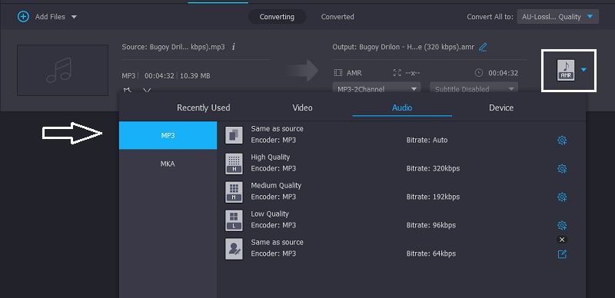The image size is (615, 298).
Task: Open the Add Files dropdown arrow
Action: coord(74,17)
